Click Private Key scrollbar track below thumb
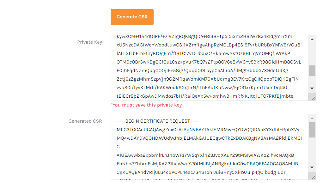Screen dimensions: 323x183 point(312,81)
